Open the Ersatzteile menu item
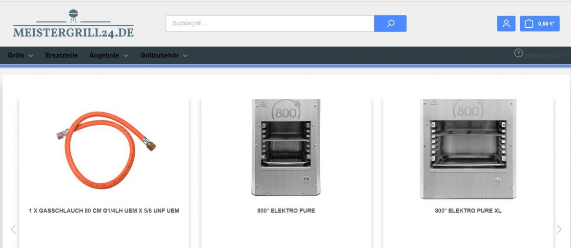The image size is (571, 248). pyautogui.click(x=61, y=56)
